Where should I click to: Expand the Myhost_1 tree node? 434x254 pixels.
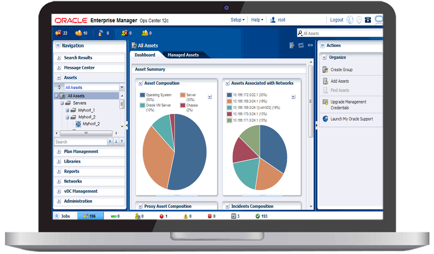coord(67,110)
